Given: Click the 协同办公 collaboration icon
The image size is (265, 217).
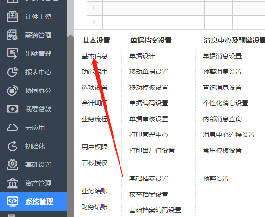Looking at the screenshot, I should [x=13, y=91].
